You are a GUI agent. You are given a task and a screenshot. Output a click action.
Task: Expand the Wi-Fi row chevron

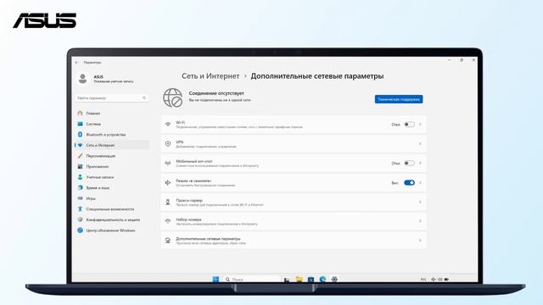[420, 125]
